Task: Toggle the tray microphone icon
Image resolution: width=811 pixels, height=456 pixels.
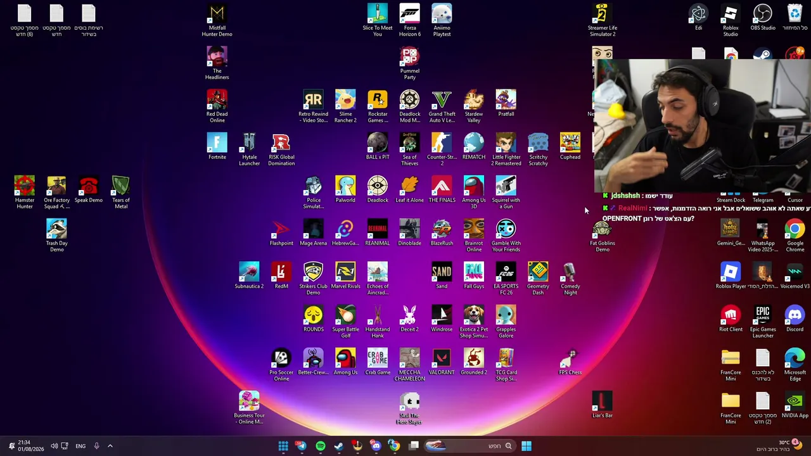Action: point(96,446)
